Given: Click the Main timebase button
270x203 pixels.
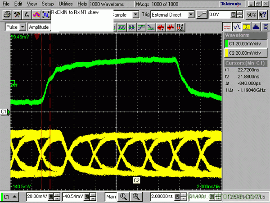Looking at the screenshot, I should (x=111, y=196).
